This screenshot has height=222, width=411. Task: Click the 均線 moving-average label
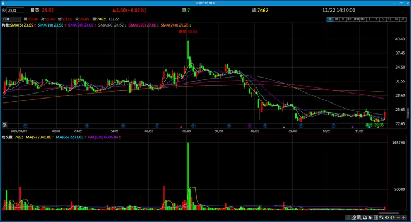pyautogui.click(x=6, y=25)
